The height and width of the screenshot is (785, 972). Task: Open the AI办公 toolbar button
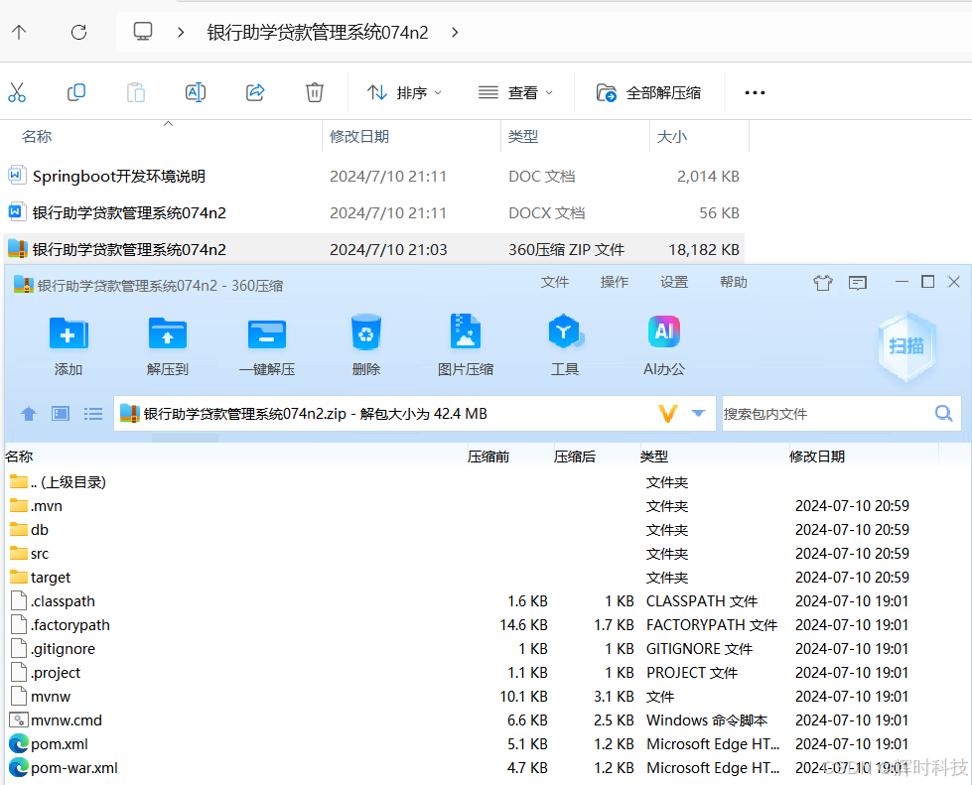[664, 345]
